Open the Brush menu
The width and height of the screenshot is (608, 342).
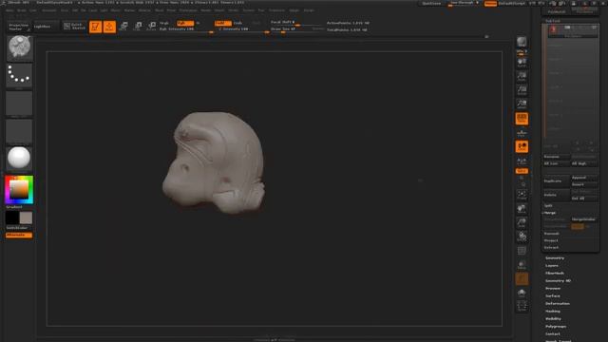(x=21, y=10)
